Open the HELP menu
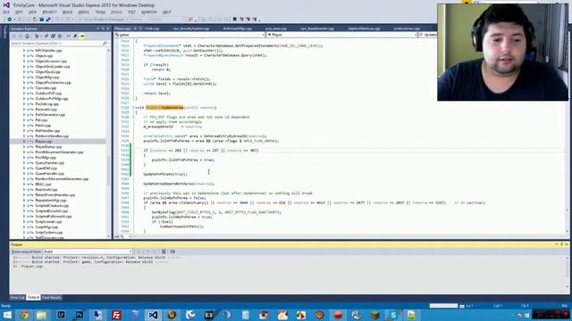 pyautogui.click(x=166, y=12)
